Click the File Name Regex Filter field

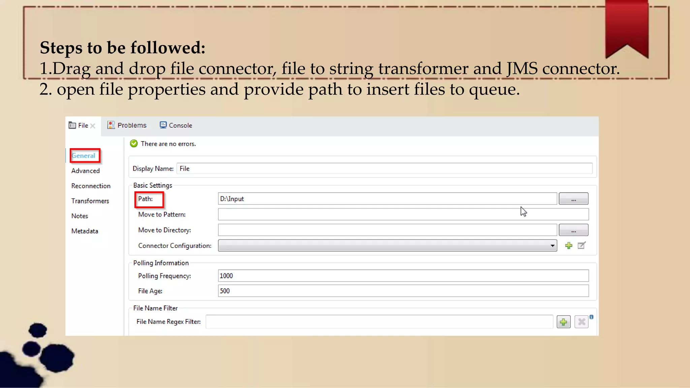click(x=379, y=322)
